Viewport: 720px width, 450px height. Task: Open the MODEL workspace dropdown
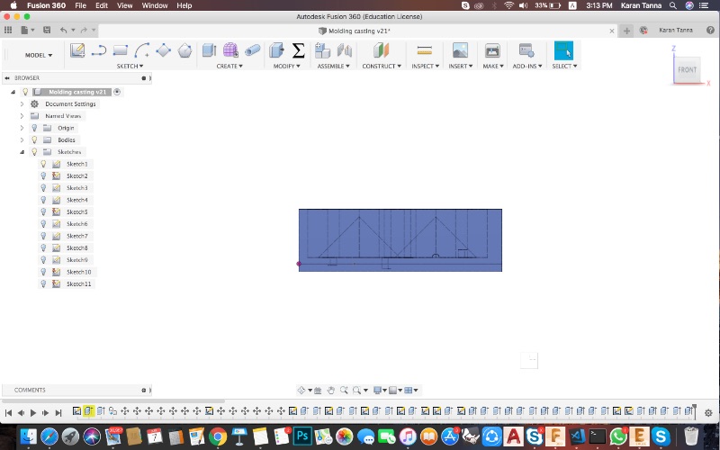(x=39, y=55)
